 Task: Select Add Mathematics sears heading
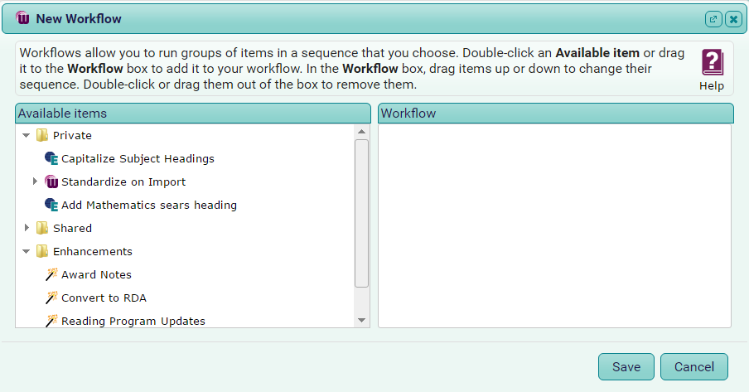149,205
